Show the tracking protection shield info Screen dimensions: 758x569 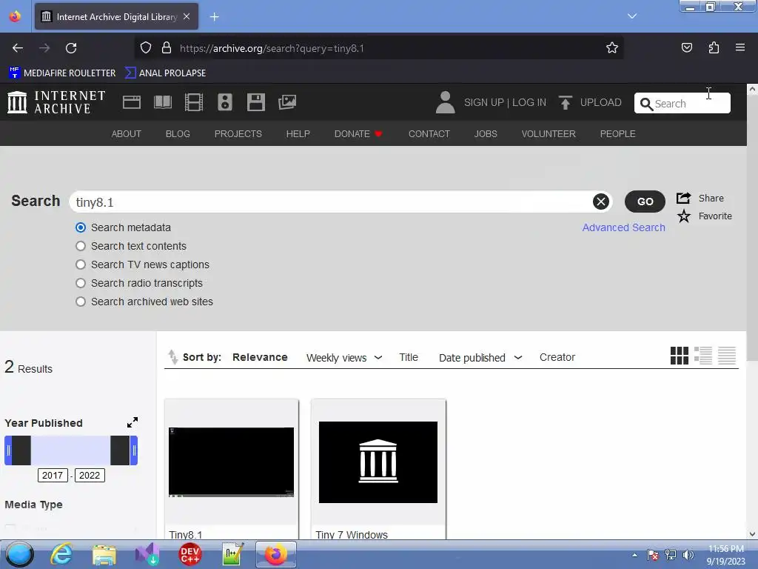click(x=146, y=47)
